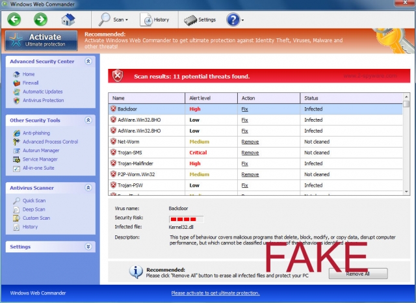Click the golden keys icon in banner
The height and width of the screenshot is (303, 416).
tap(394, 41)
